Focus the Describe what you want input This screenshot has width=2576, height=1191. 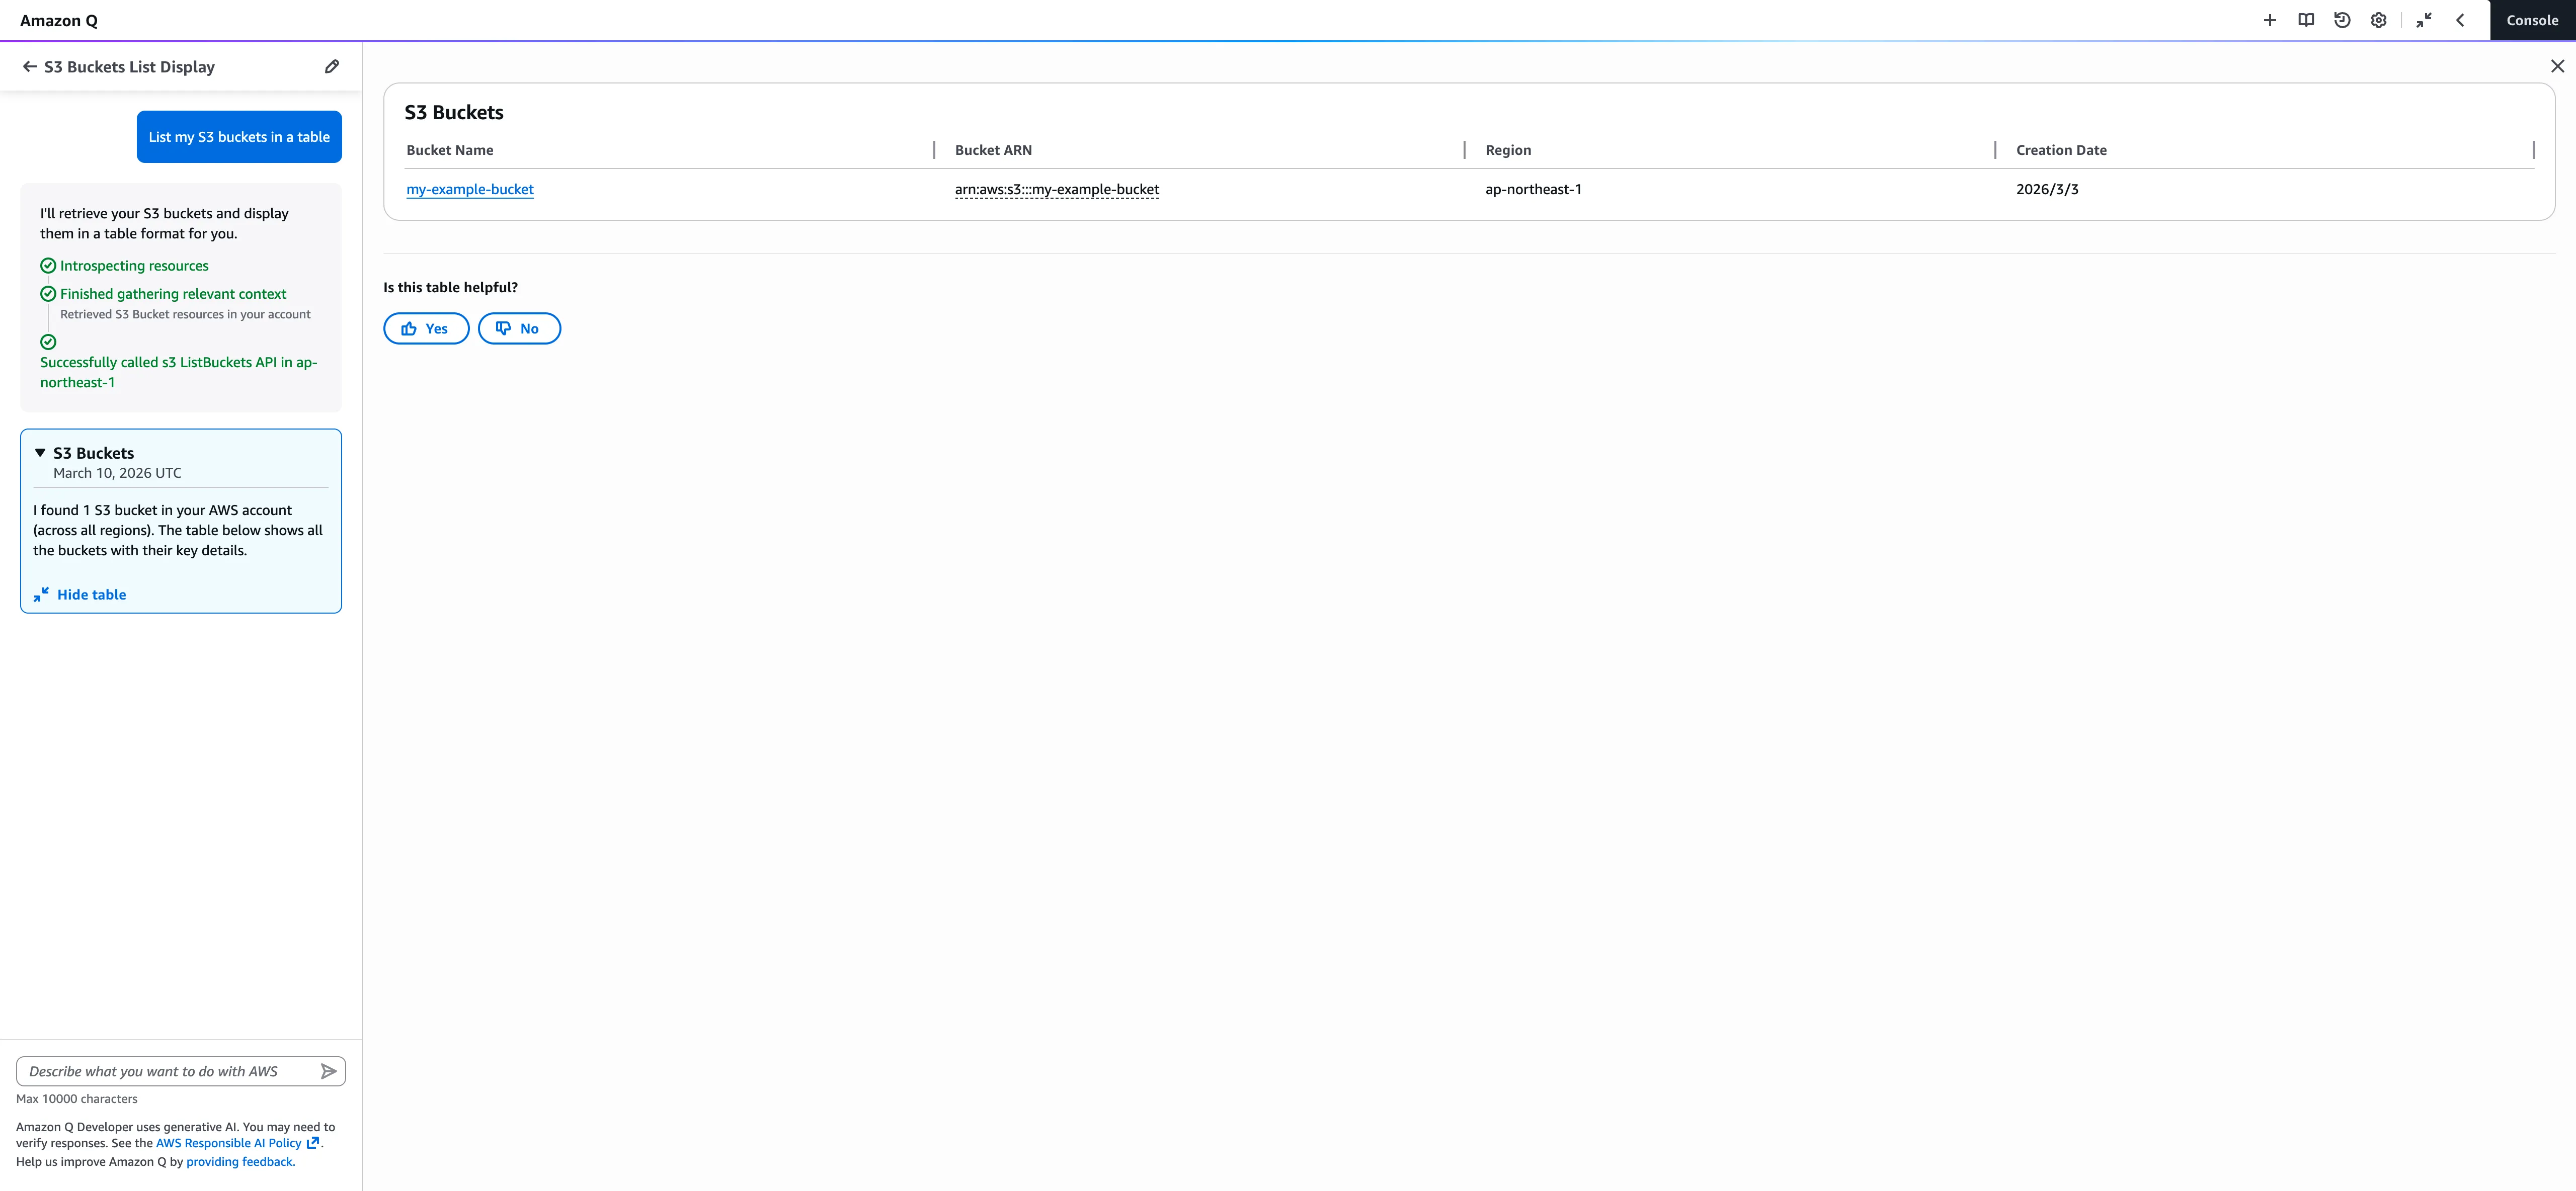[x=165, y=1071]
